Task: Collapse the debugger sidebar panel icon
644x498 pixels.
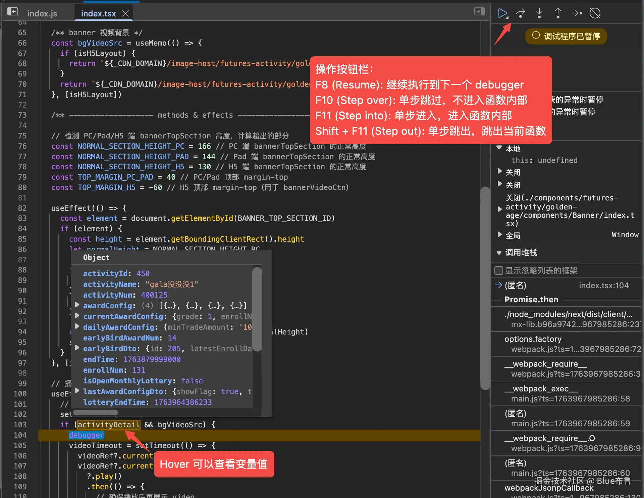Action: click(480, 12)
